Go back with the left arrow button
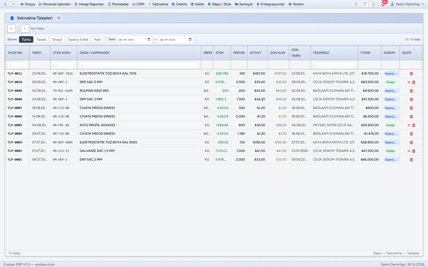This screenshot has width=428, height=267. 12,29
